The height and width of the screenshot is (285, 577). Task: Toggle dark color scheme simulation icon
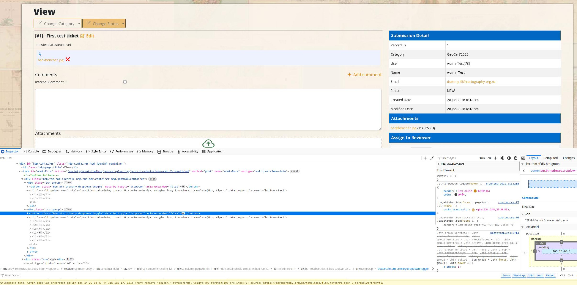tap(509, 158)
